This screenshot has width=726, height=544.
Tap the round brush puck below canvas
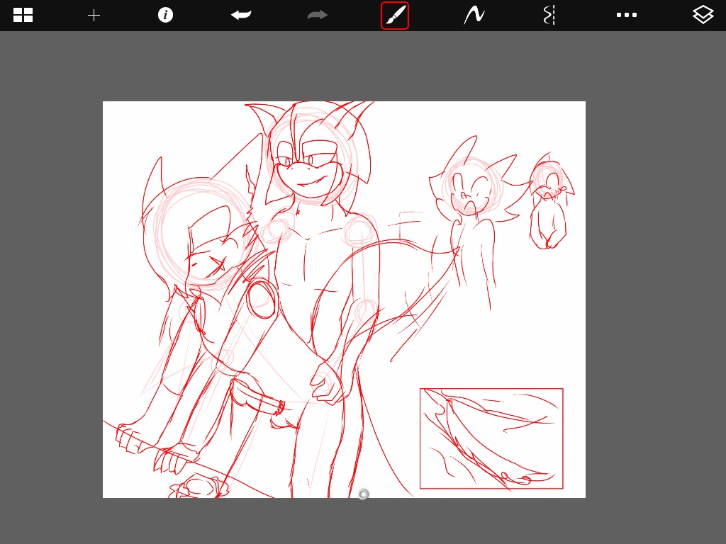364,494
